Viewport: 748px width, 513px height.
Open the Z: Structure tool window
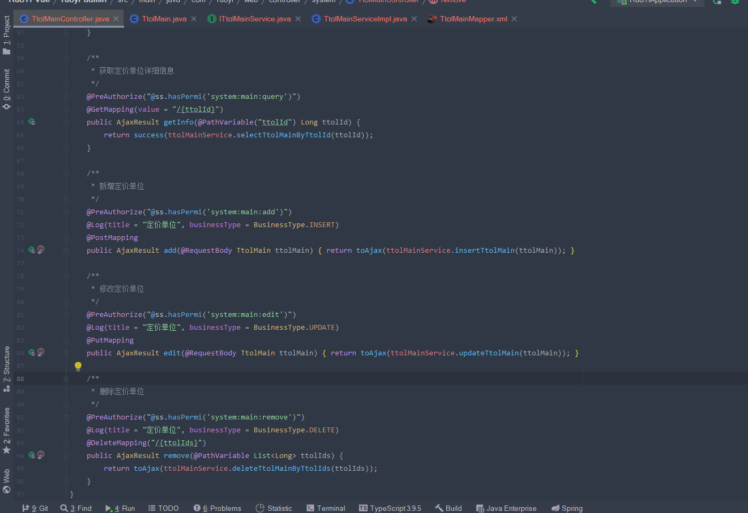(6, 369)
